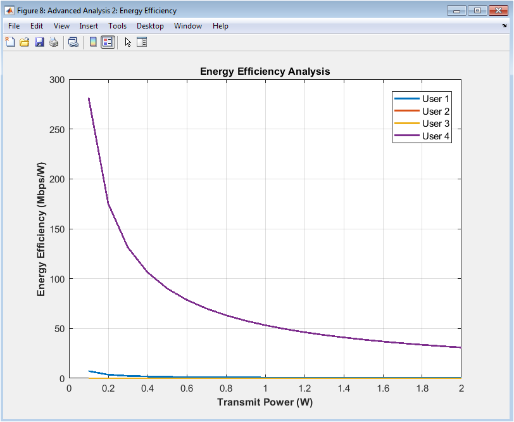Open the Desktop menu

[150, 26]
